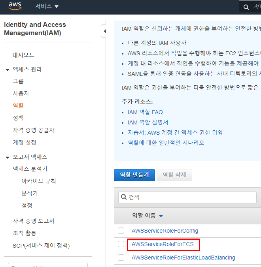This screenshot has height=267, width=261.
Task: Click the 다른 계정의 IAM 사용자 bullet text
Action: [157, 43]
